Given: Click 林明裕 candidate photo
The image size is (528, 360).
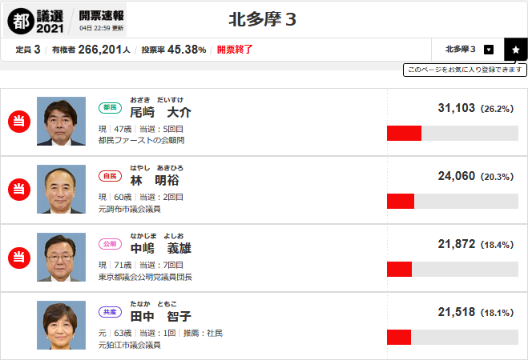Looking at the screenshot, I should tap(61, 189).
